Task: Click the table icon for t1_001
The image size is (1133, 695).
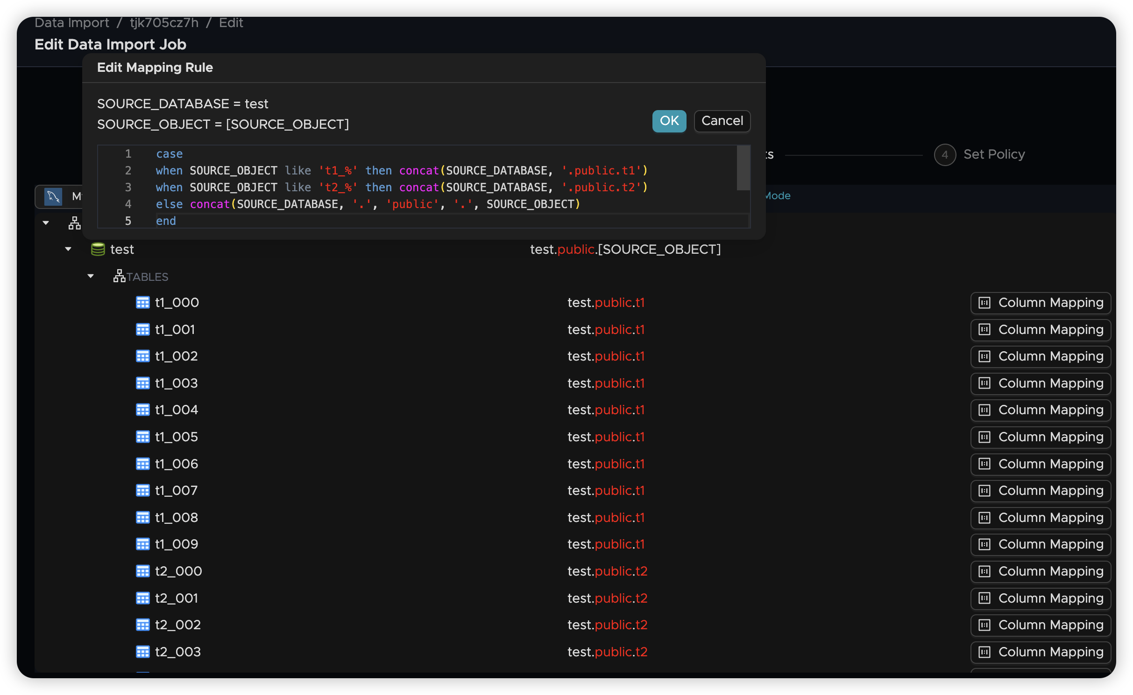Action: click(x=142, y=330)
